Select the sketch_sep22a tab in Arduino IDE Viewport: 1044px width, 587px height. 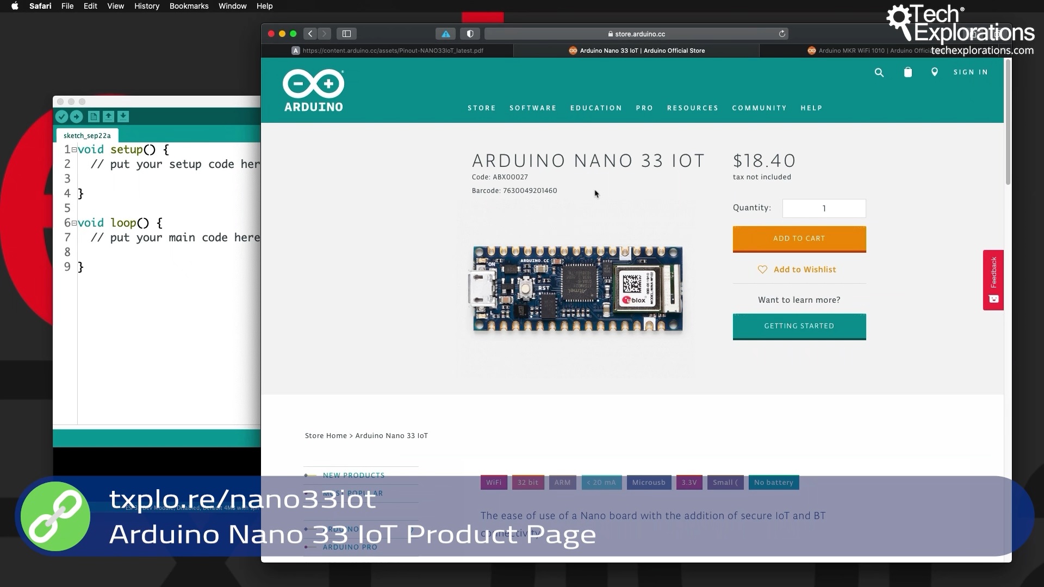pos(87,135)
